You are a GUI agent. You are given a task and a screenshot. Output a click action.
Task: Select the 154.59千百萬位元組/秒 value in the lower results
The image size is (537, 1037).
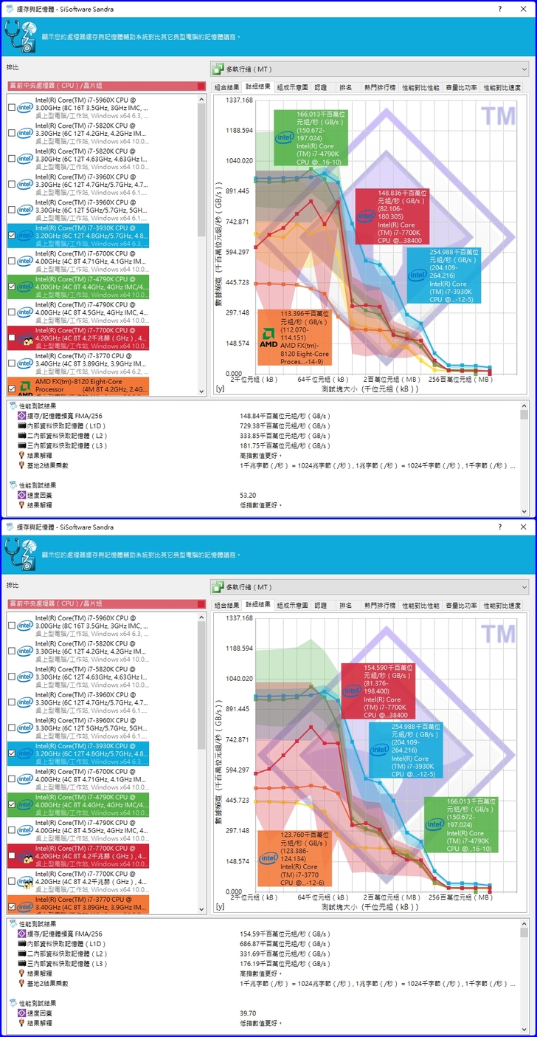pos(284,934)
